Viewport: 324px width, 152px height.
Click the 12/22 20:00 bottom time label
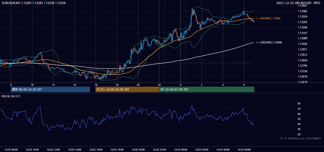(138, 150)
